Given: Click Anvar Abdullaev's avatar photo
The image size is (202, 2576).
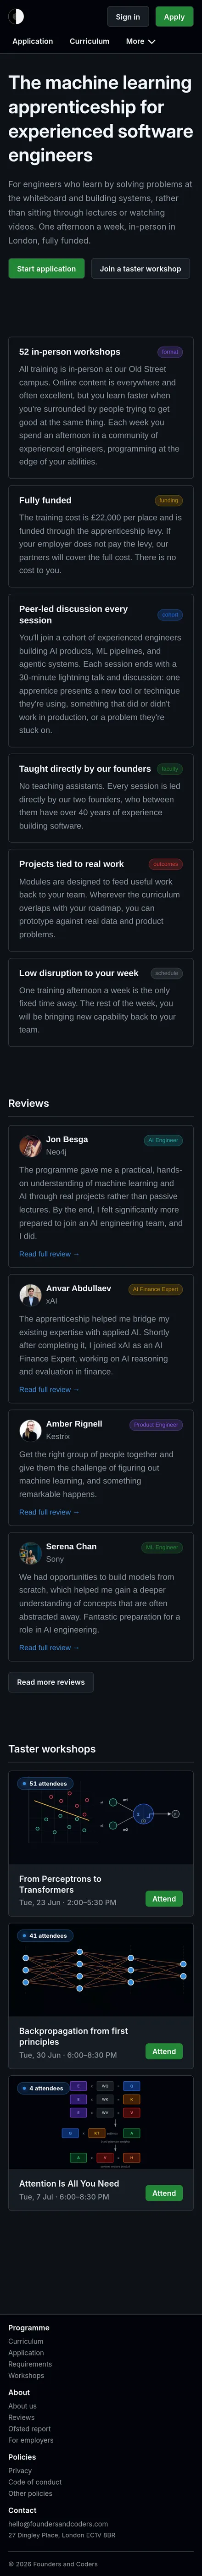Looking at the screenshot, I should point(30,1294).
